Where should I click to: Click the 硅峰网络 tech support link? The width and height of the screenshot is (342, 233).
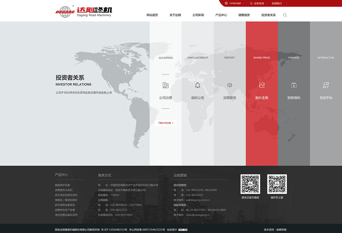(281, 230)
